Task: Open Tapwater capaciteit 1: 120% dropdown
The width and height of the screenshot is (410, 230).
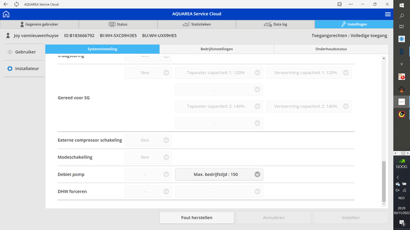Action: [219, 73]
